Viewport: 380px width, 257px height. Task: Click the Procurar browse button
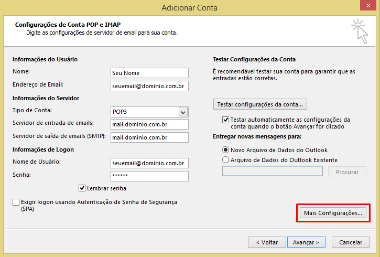click(x=347, y=172)
